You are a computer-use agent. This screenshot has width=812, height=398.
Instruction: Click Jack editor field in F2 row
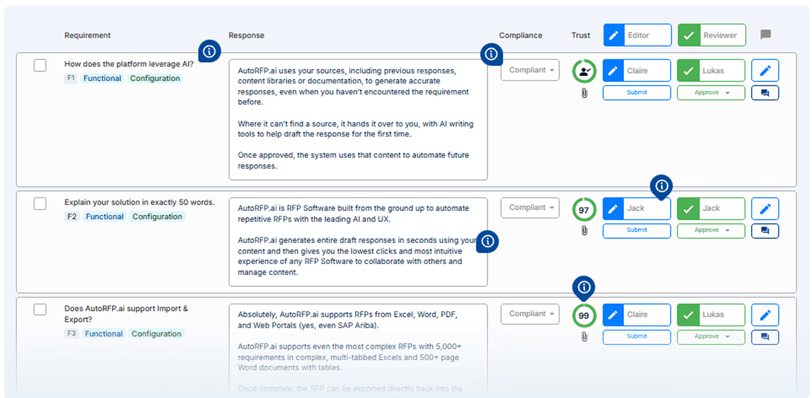click(637, 209)
